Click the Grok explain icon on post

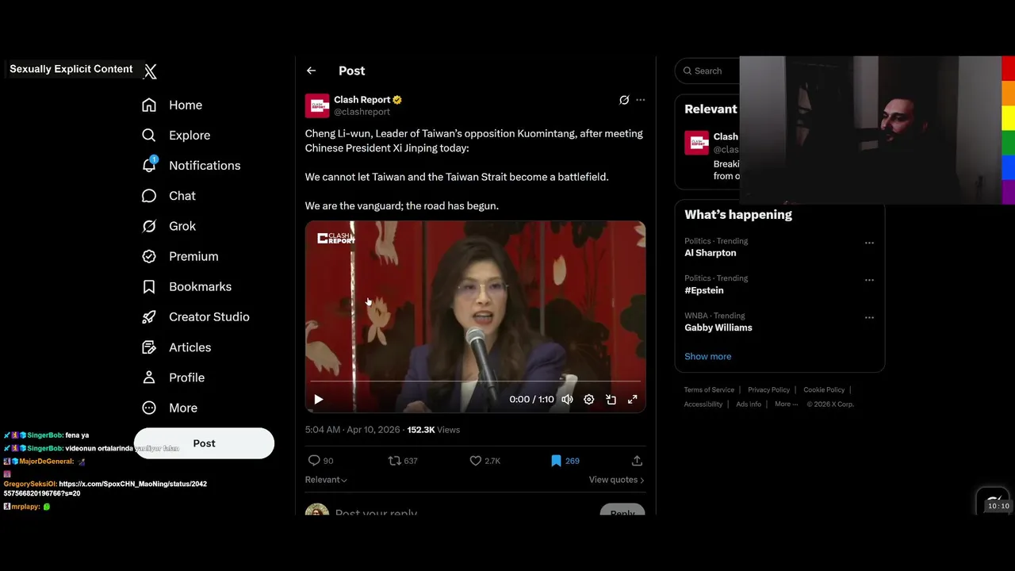tap(624, 100)
